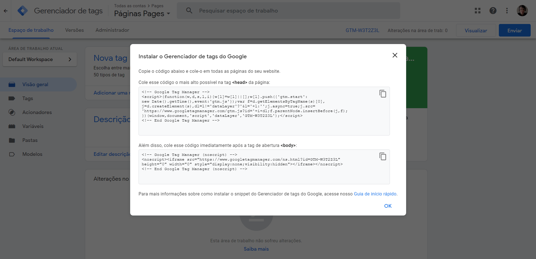The width and height of the screenshot is (536, 259).
Task: Open Variáveis section in sidebar
Action: point(33,126)
